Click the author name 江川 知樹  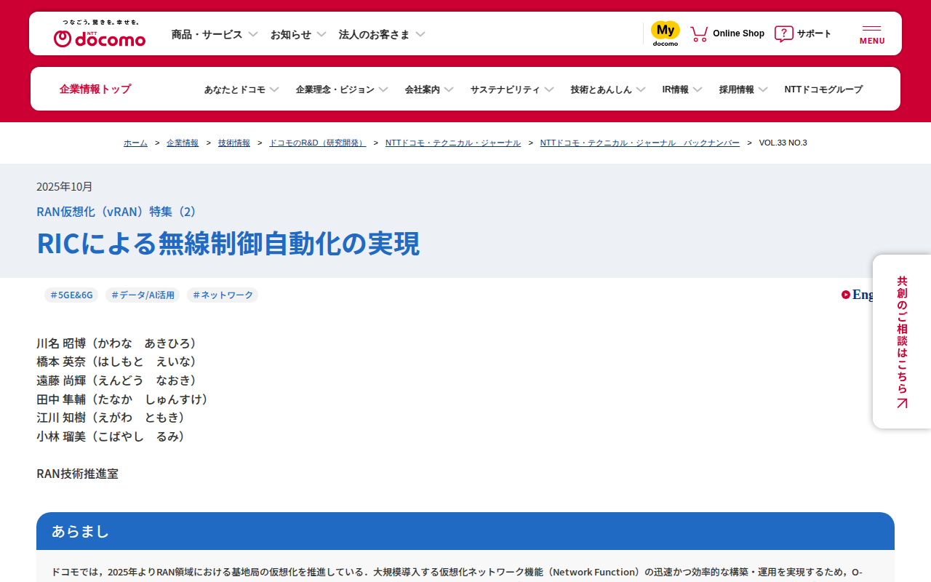pyautogui.click(x=61, y=418)
